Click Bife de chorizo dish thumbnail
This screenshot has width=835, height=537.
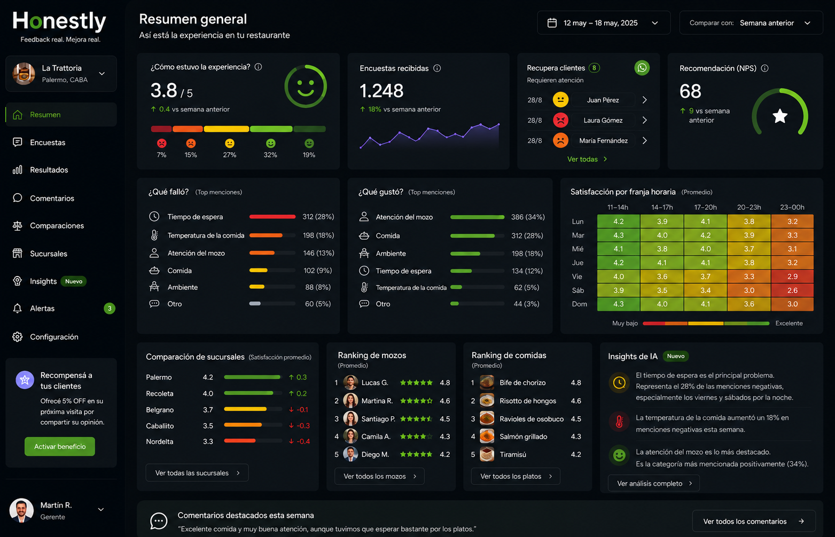tap(487, 383)
